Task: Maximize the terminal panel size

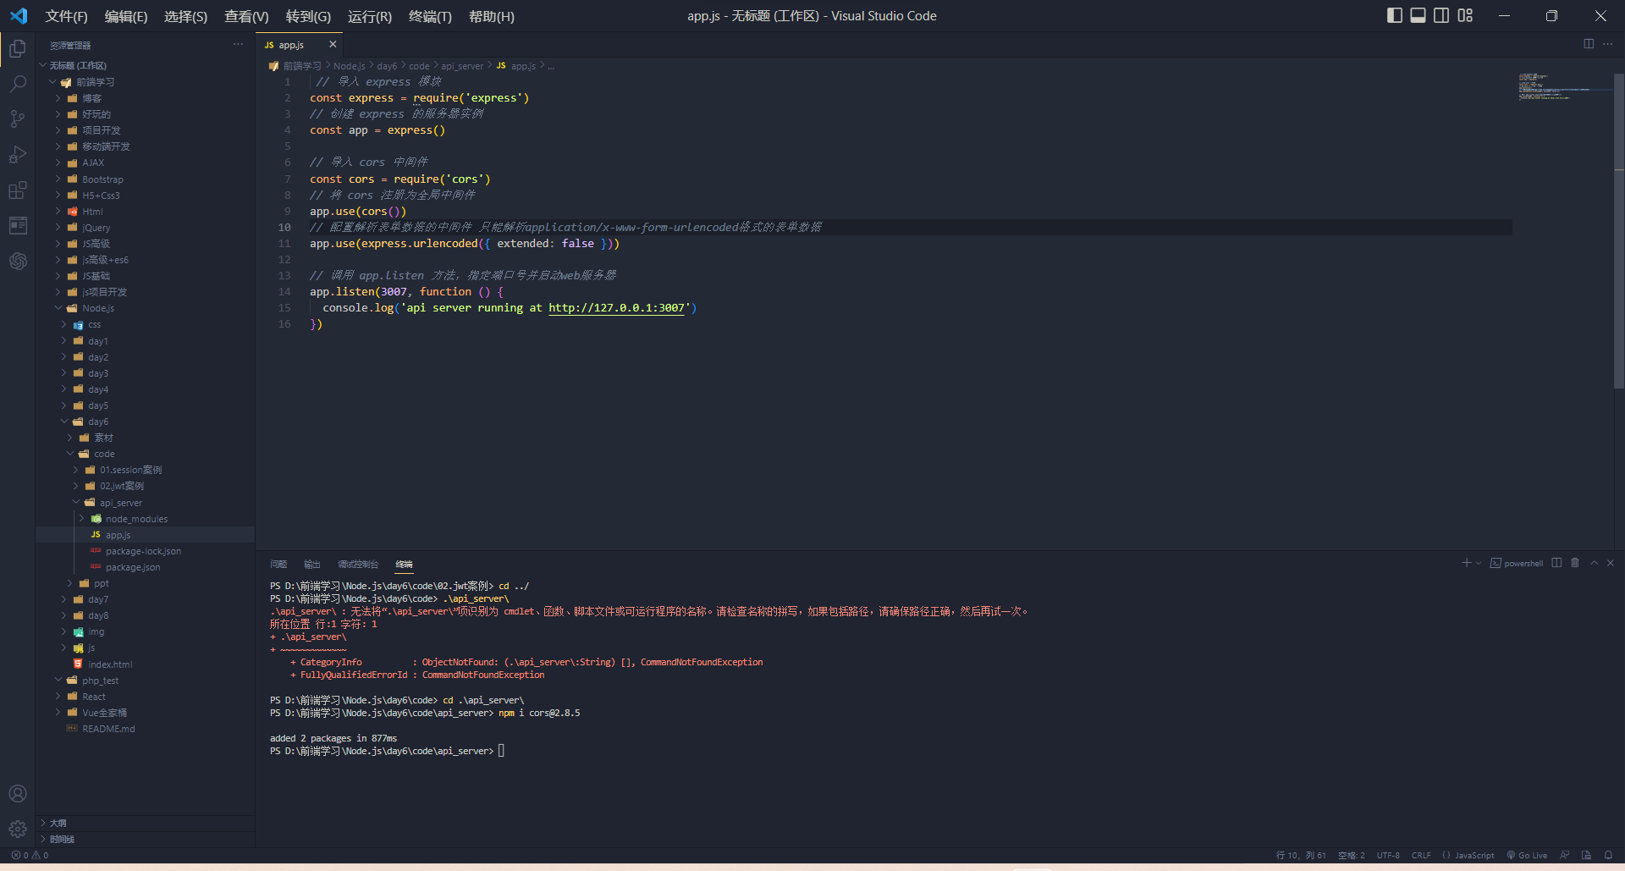Action: click(1594, 563)
